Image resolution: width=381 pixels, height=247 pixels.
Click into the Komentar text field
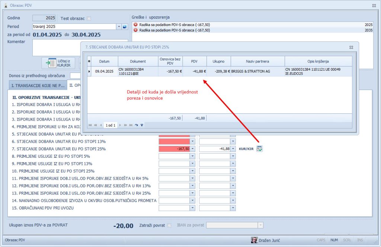pyautogui.click(x=80, y=47)
